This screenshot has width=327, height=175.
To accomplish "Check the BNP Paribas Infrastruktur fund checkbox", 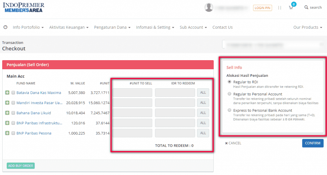I will click(x=13, y=123).
